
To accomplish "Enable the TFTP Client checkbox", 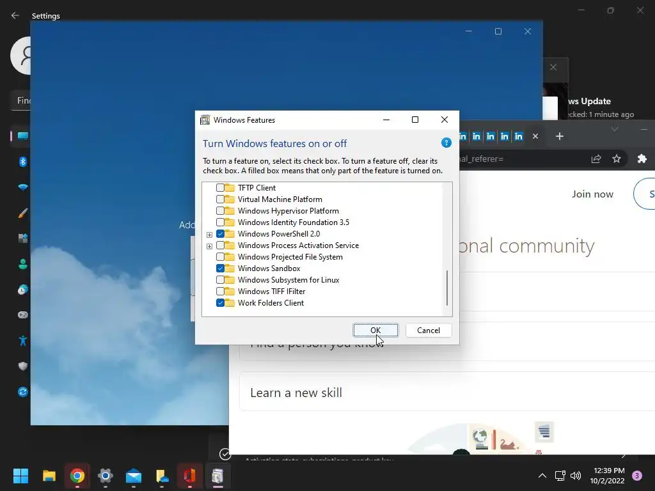I will click(220, 188).
